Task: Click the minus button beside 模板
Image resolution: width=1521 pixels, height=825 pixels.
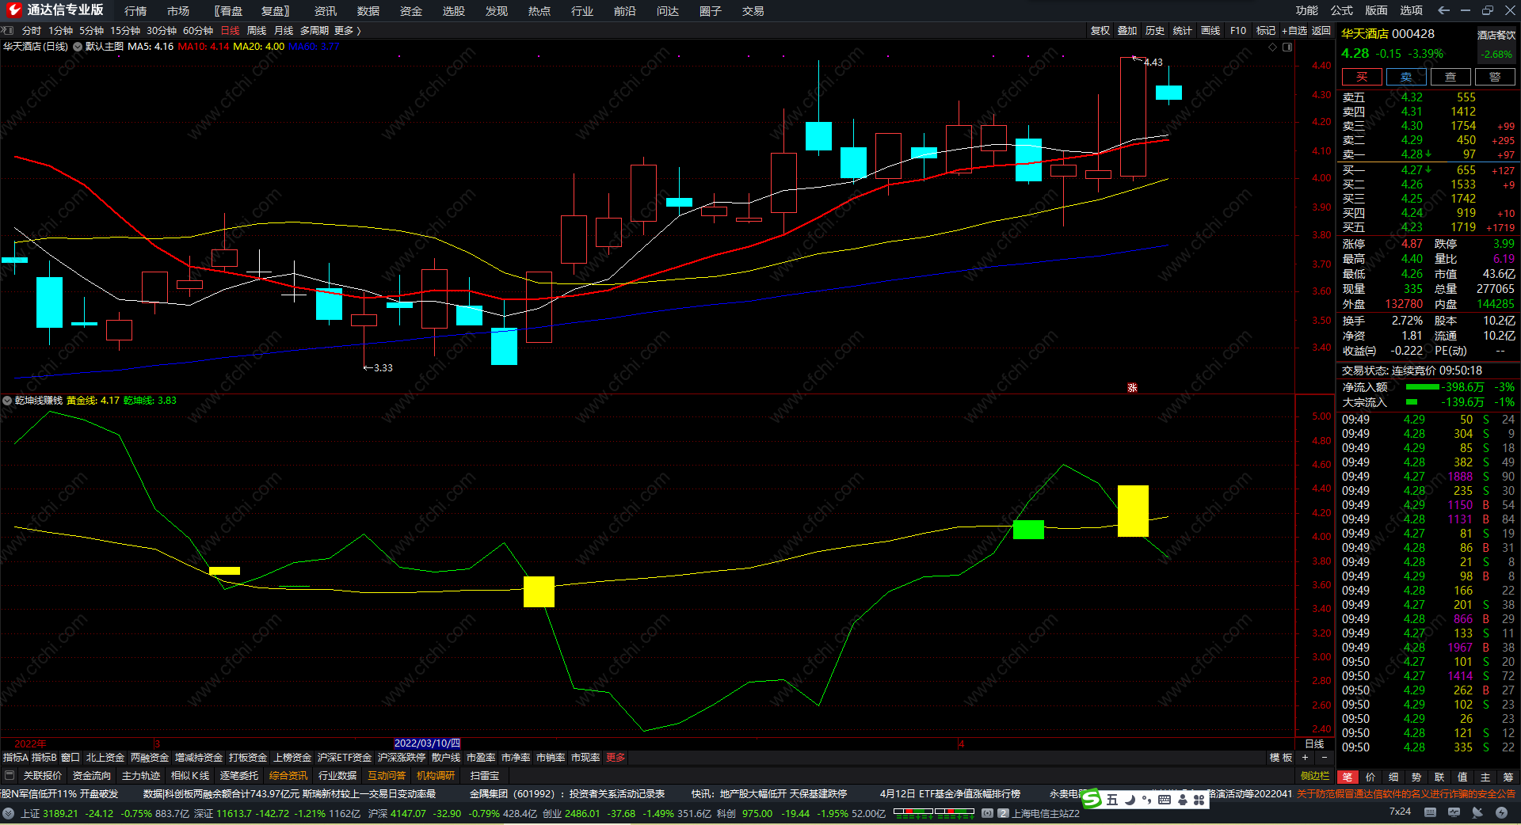Action: 1324,758
